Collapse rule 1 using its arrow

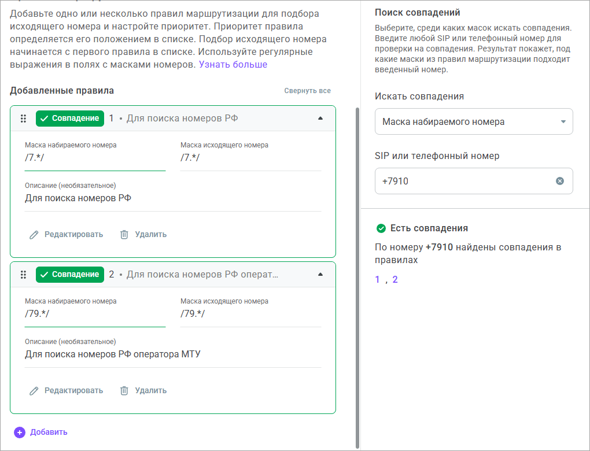coord(320,119)
